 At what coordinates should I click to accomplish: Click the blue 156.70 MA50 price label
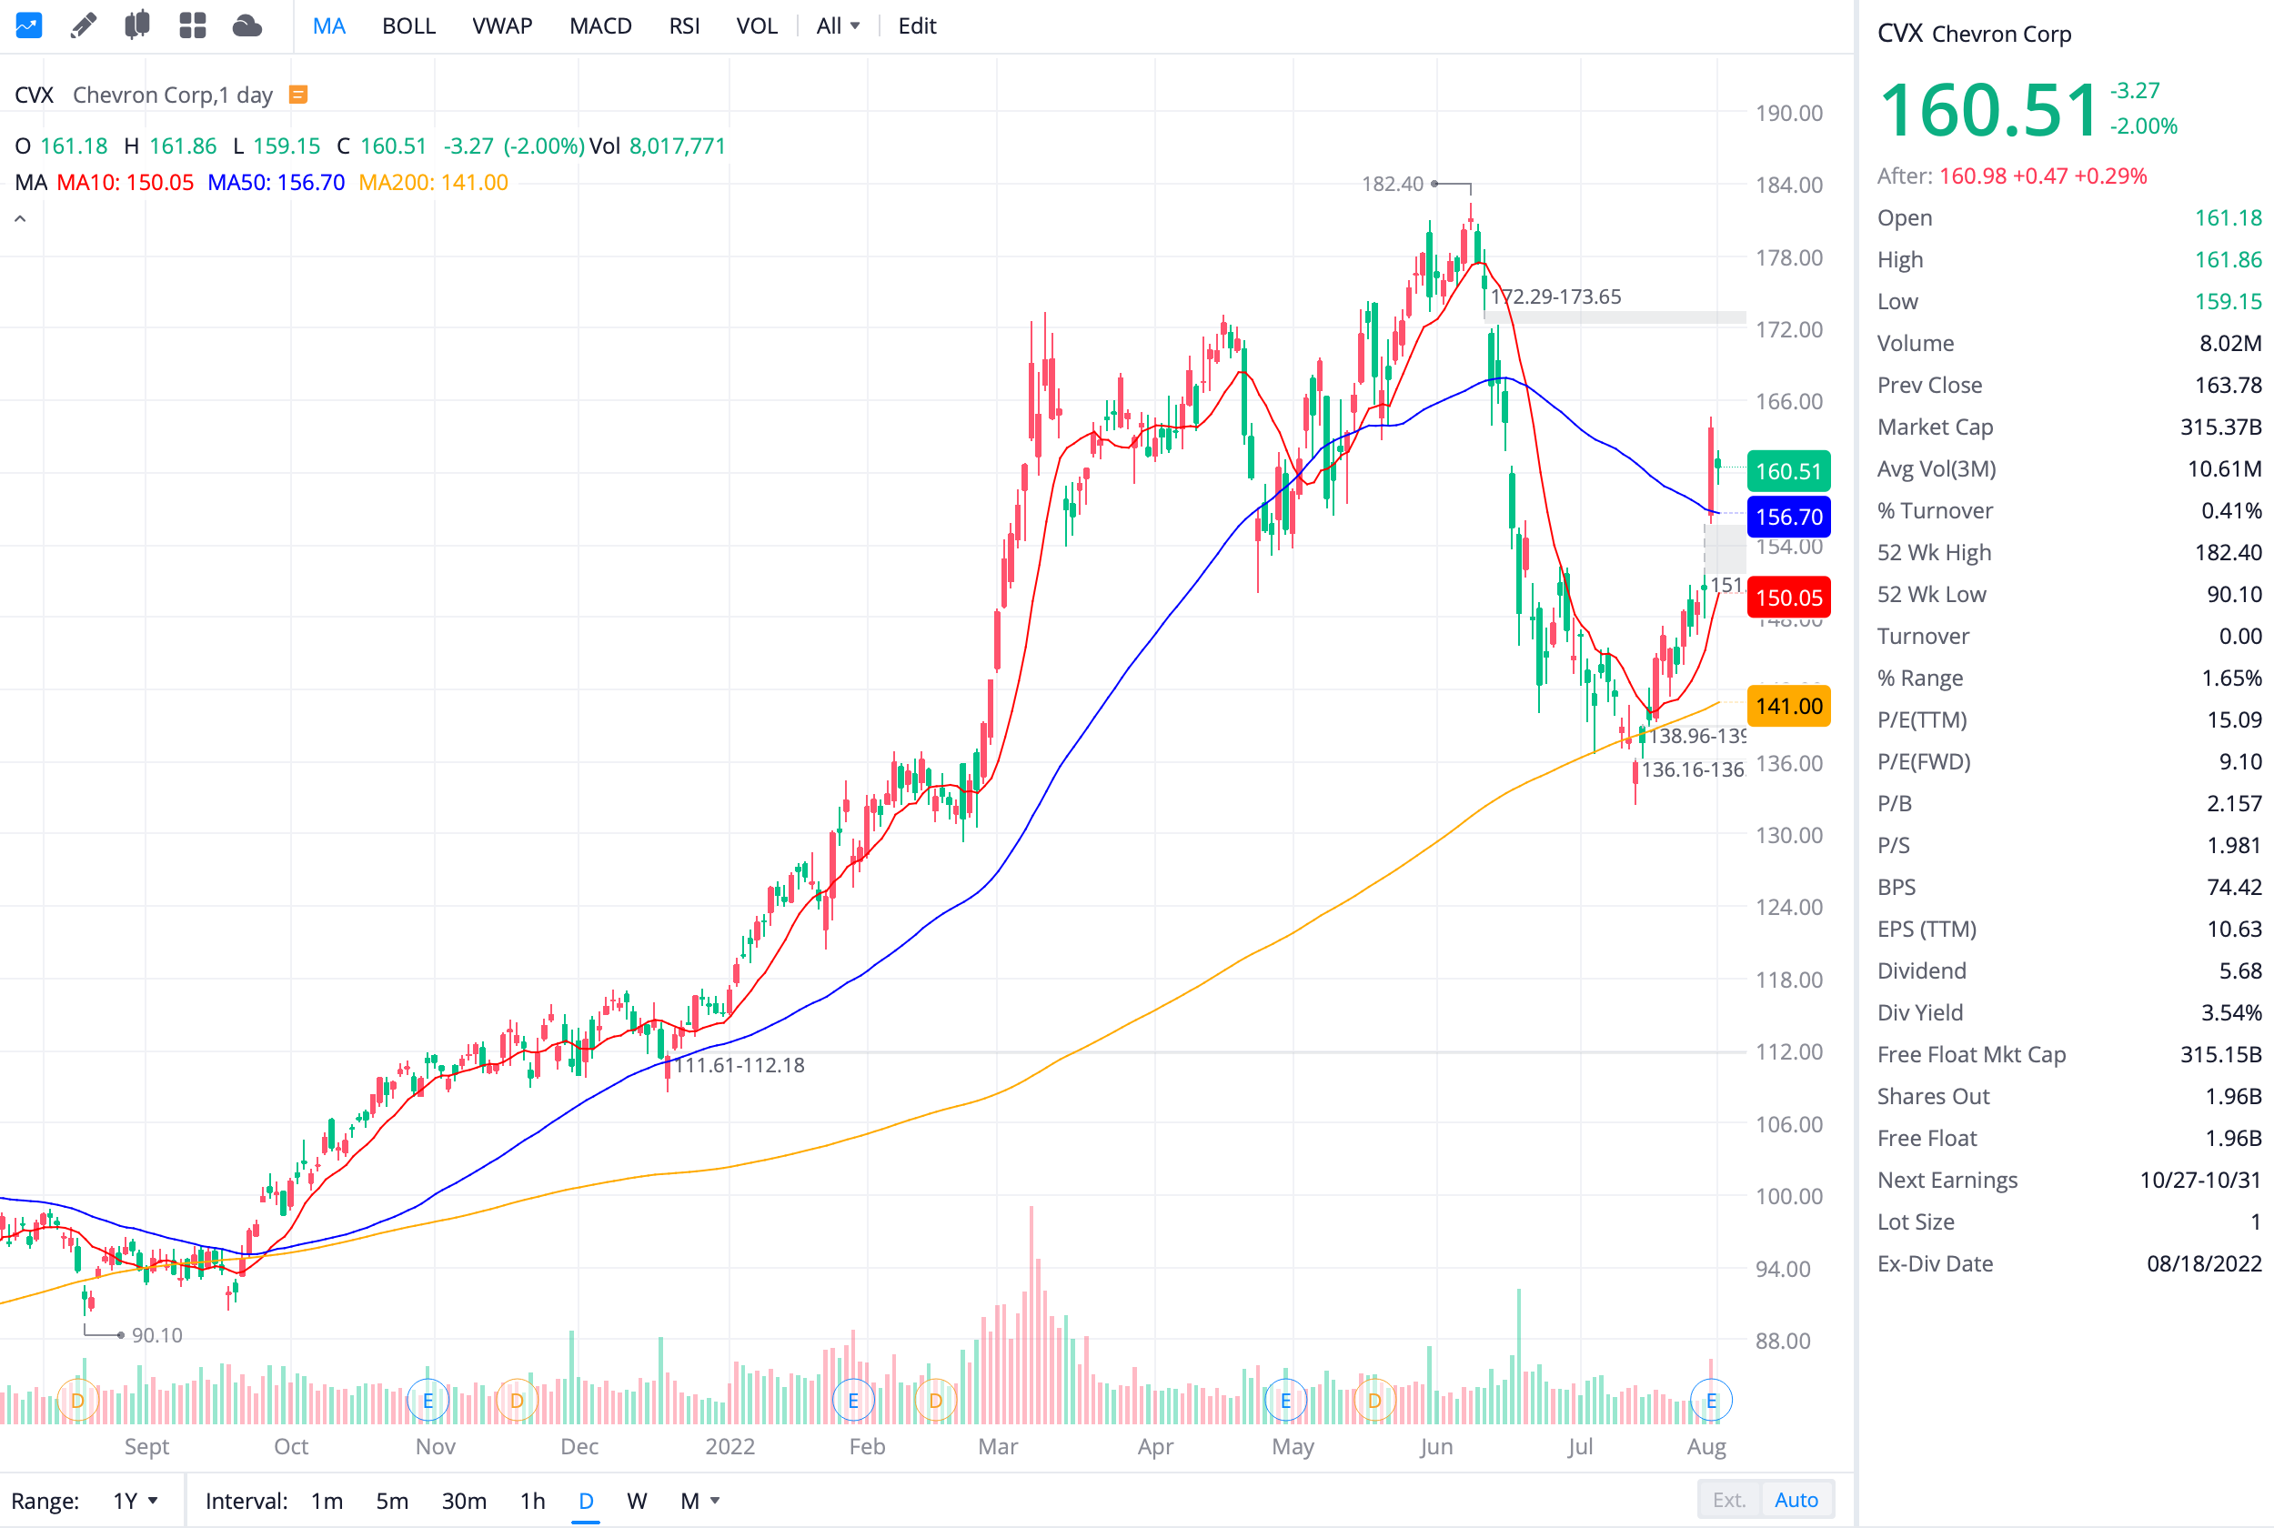[x=1788, y=517]
